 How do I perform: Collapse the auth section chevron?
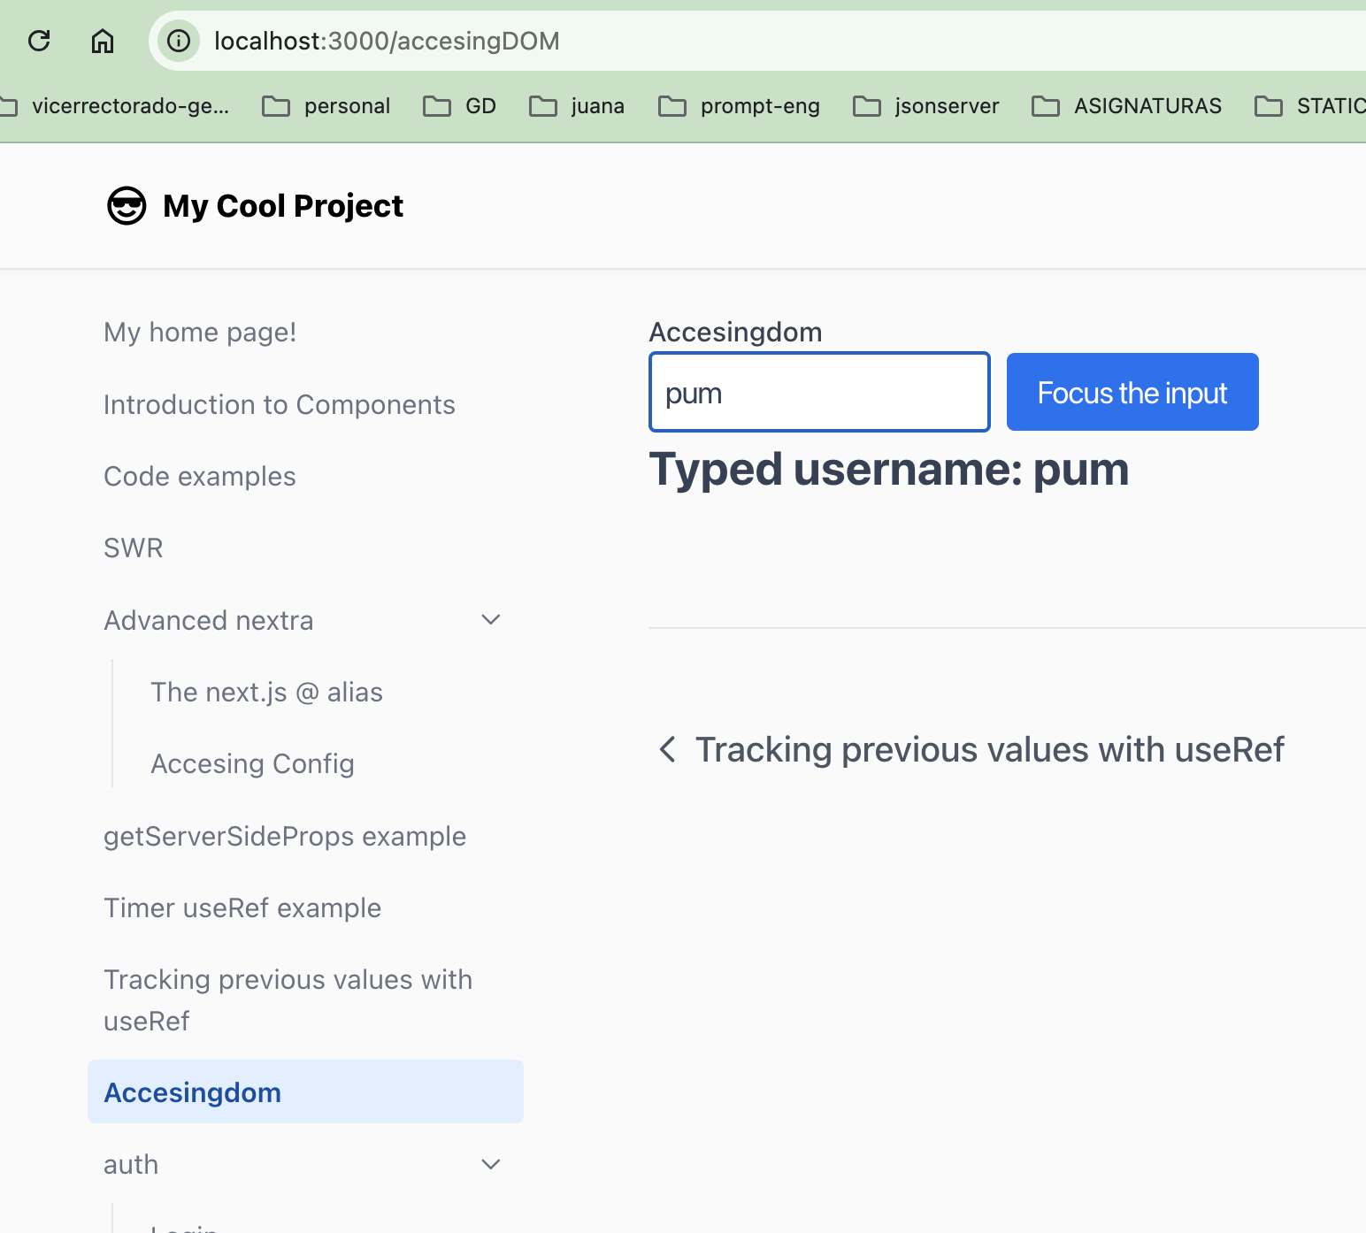tap(491, 1164)
